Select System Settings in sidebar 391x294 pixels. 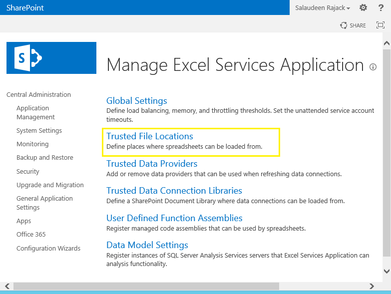[39, 131]
